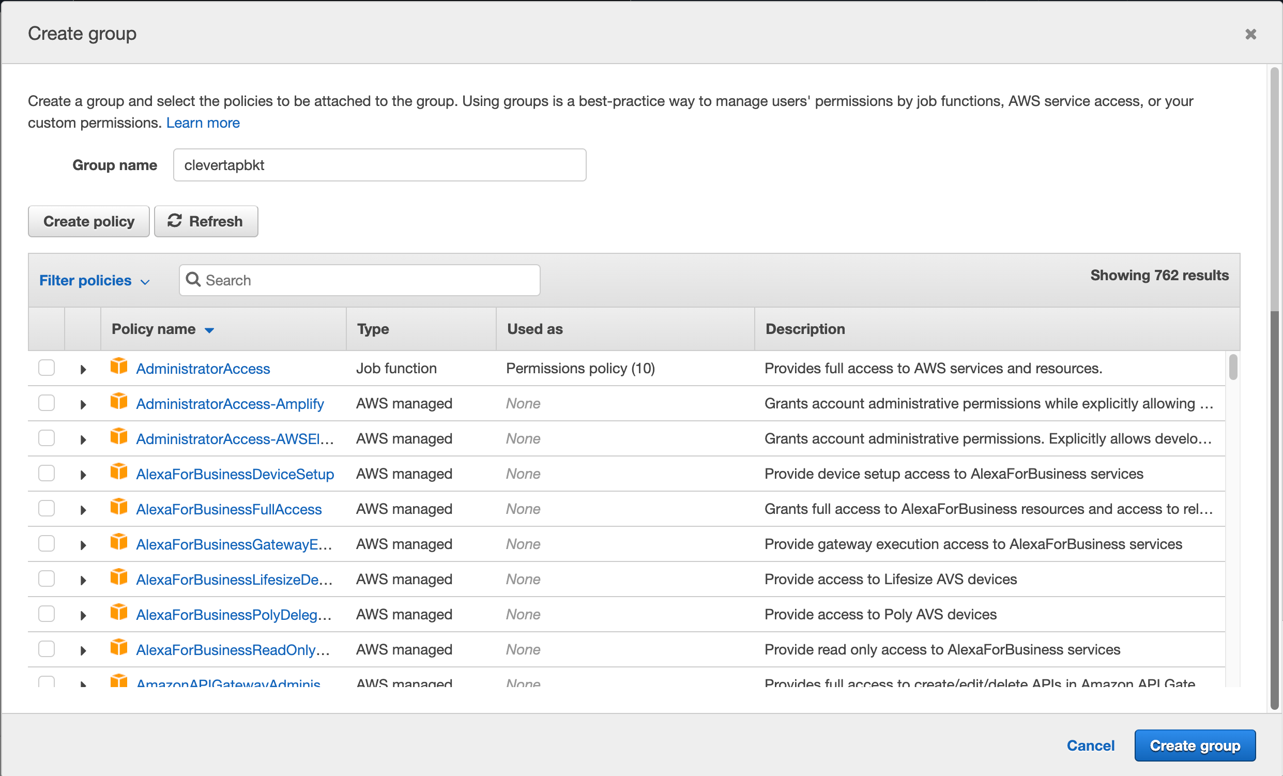Open the AlexaForBusinessLifesizeDe... policy link

[234, 580]
